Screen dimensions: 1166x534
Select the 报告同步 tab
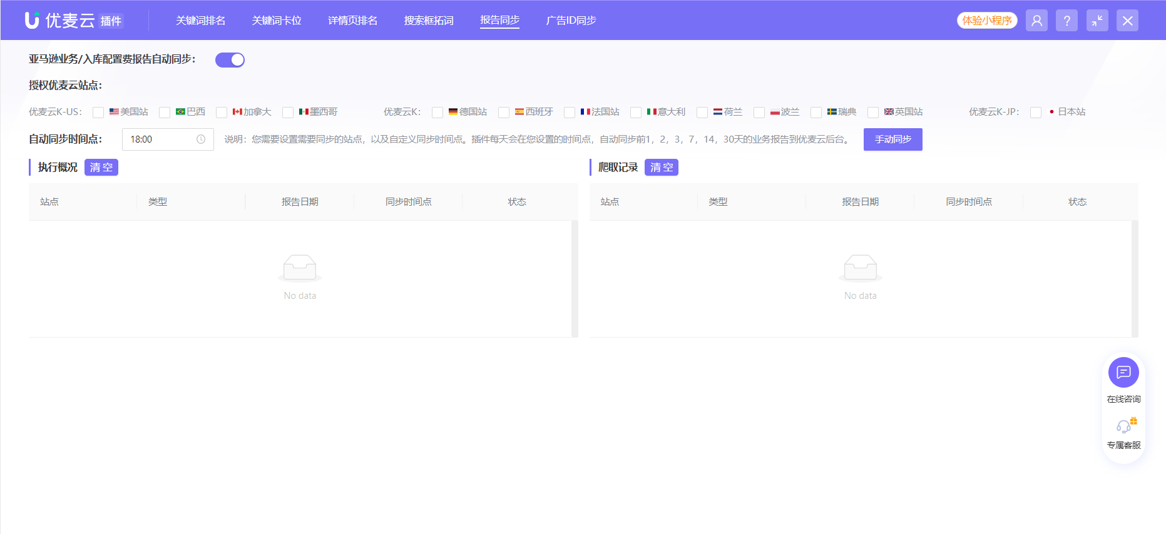click(x=499, y=21)
